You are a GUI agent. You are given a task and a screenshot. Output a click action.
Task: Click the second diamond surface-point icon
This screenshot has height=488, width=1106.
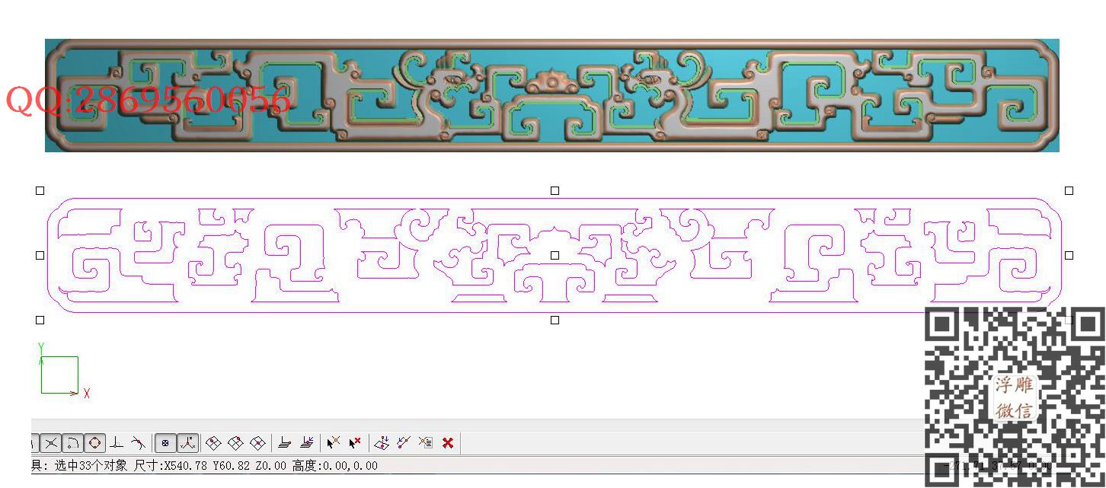coord(236,442)
